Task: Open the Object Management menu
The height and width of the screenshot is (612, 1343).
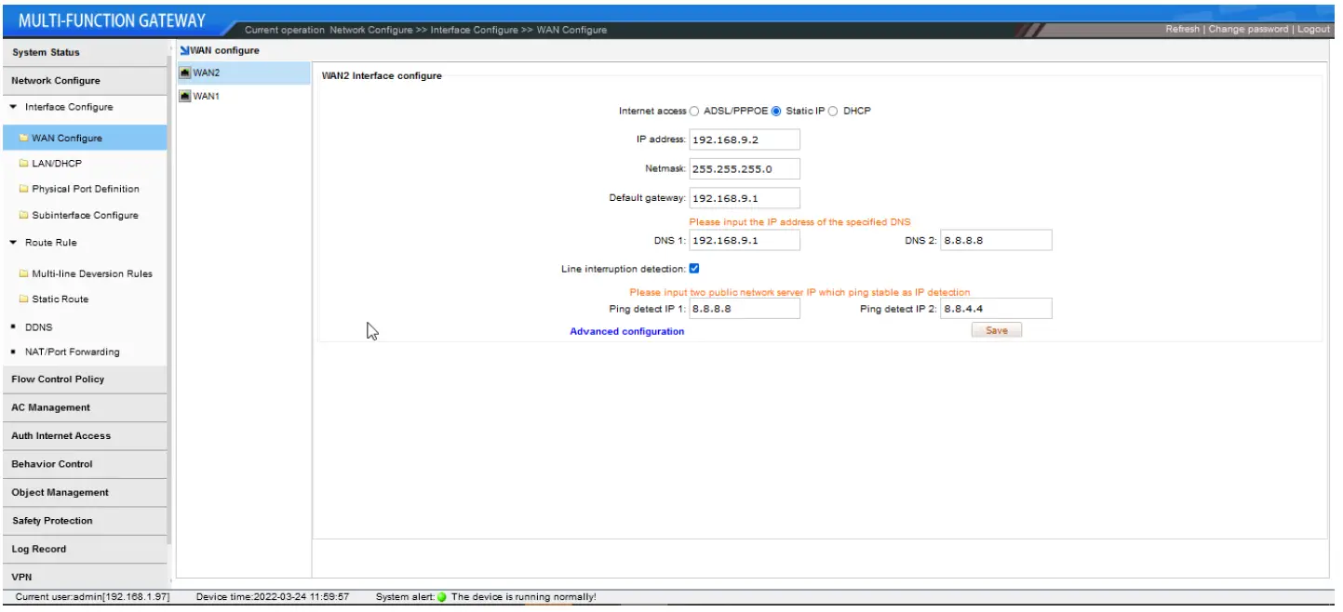Action: pos(84,492)
